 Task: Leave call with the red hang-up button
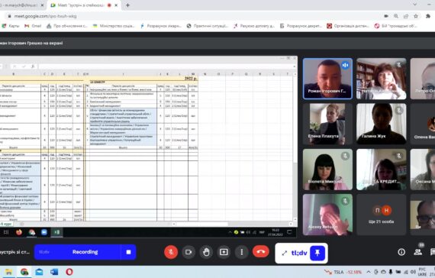[261, 252]
